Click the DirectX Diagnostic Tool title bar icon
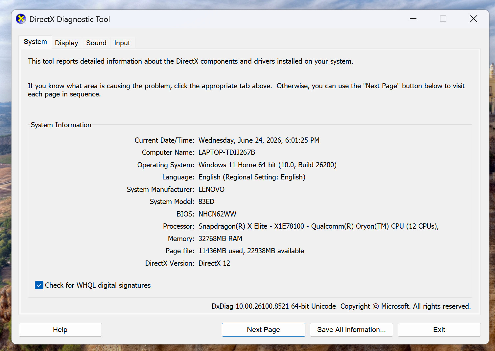Screen dimensions: 495x351 [21, 19]
